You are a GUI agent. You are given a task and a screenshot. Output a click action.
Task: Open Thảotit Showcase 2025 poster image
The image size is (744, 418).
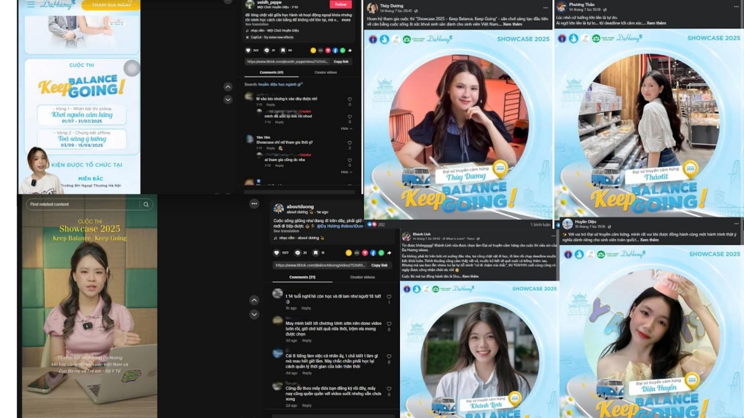click(x=649, y=123)
